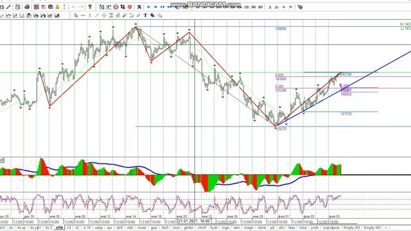Select the cursor pointer tool

tap(76, 15)
